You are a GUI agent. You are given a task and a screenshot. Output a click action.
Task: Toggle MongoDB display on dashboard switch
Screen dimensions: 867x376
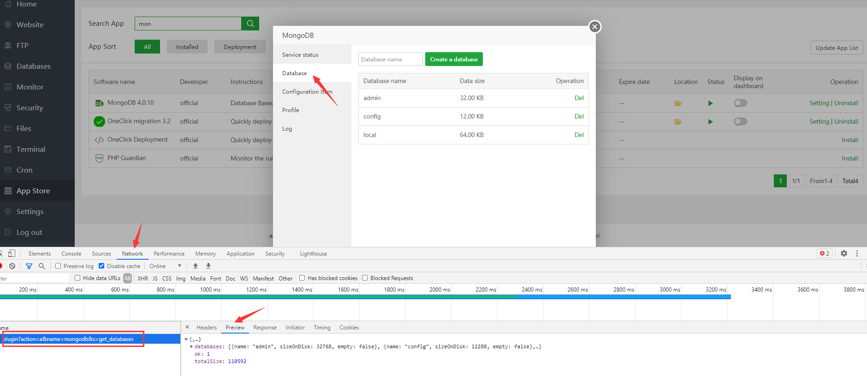click(x=741, y=103)
